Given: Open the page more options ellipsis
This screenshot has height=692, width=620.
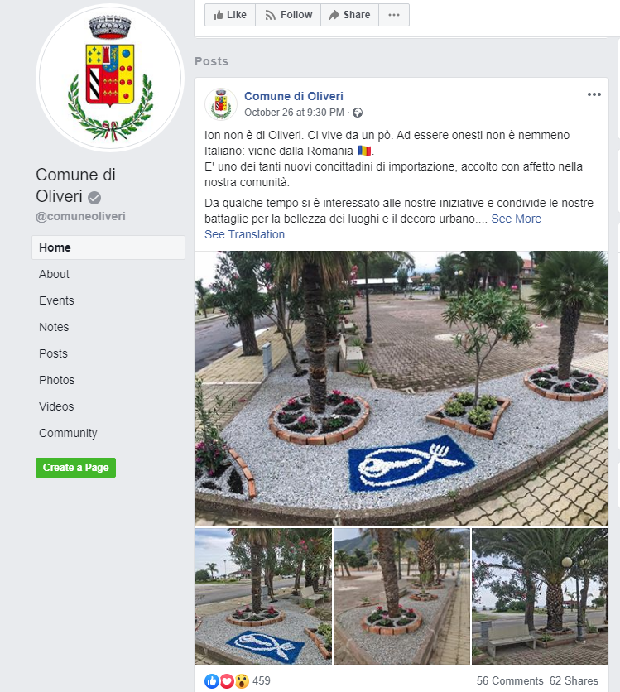Looking at the screenshot, I should (394, 15).
